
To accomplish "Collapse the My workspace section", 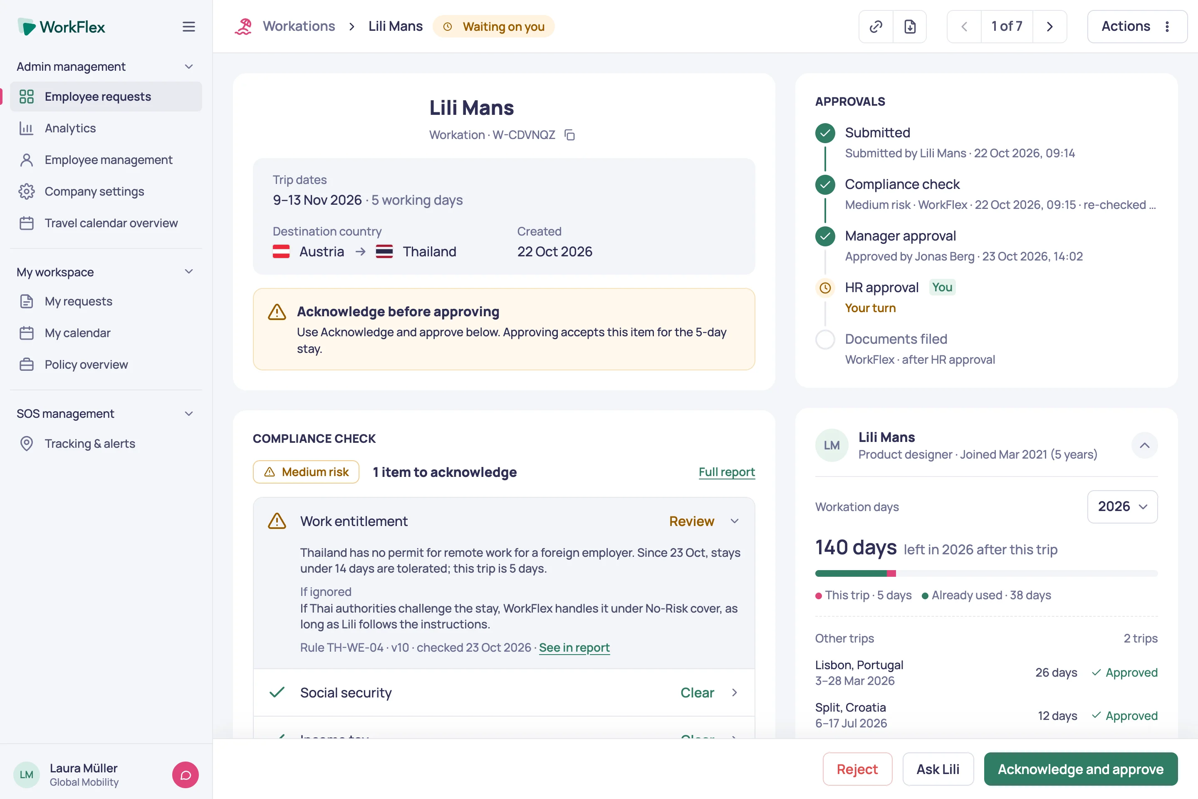I will [189, 272].
